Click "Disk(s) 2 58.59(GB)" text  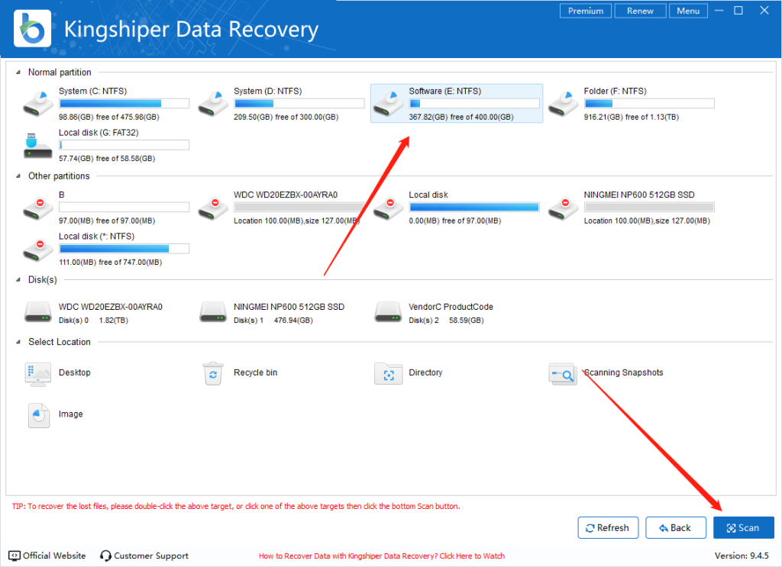[x=446, y=321]
